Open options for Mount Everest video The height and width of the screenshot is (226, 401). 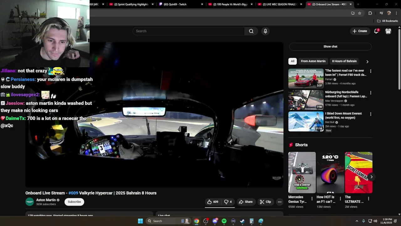click(x=371, y=114)
